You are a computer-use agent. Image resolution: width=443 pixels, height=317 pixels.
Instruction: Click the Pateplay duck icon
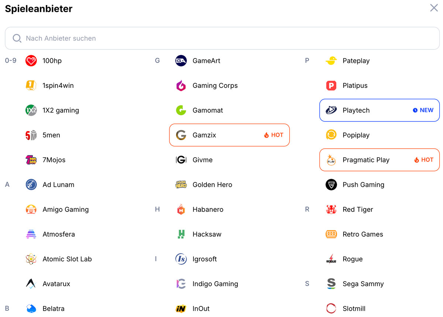pos(331,61)
